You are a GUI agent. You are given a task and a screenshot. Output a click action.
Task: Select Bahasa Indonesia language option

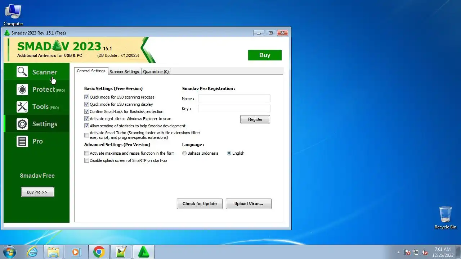(184, 153)
